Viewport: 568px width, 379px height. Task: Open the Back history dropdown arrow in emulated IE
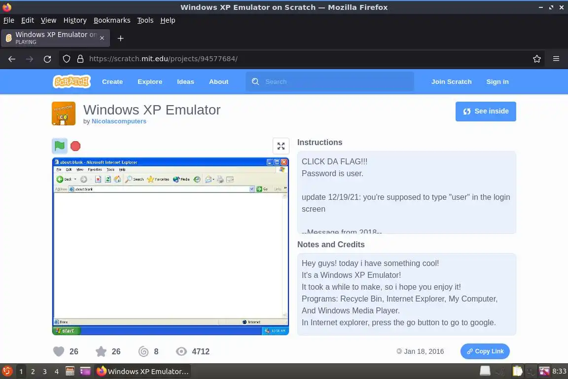pyautogui.click(x=75, y=179)
